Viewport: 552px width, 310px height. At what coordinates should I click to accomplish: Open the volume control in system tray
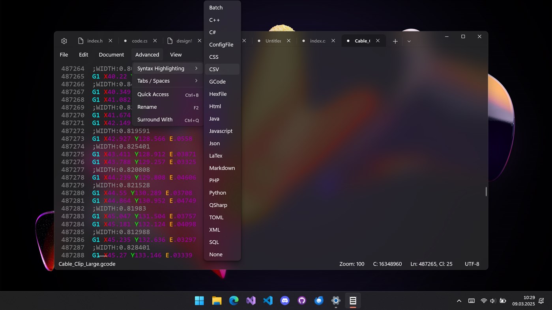492,301
